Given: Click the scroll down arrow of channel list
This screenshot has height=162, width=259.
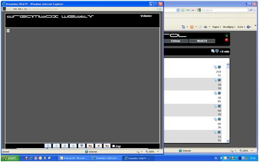Looking at the screenshot, I should pos(228,141).
